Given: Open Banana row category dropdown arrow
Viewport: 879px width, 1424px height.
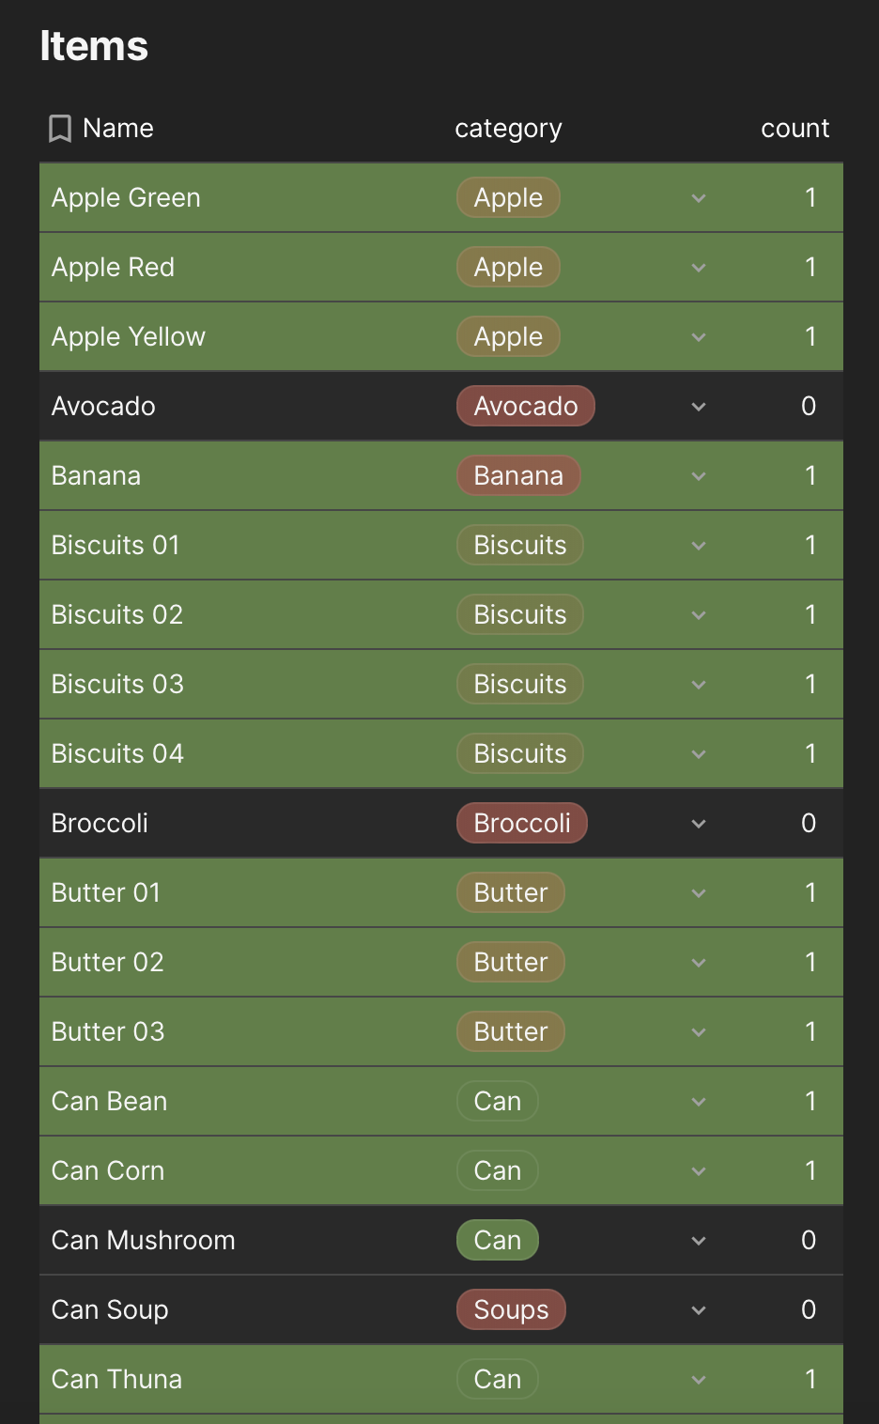Looking at the screenshot, I should 699,476.
